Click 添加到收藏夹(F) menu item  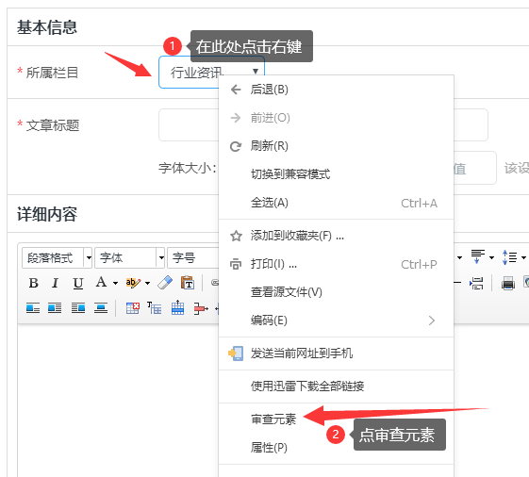(x=297, y=236)
